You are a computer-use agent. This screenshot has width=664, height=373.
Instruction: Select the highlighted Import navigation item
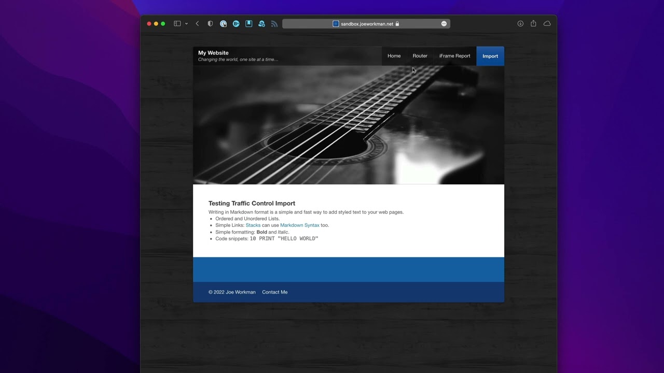[490, 56]
